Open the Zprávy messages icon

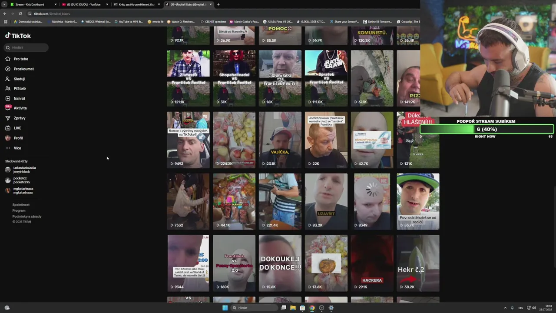click(7, 118)
